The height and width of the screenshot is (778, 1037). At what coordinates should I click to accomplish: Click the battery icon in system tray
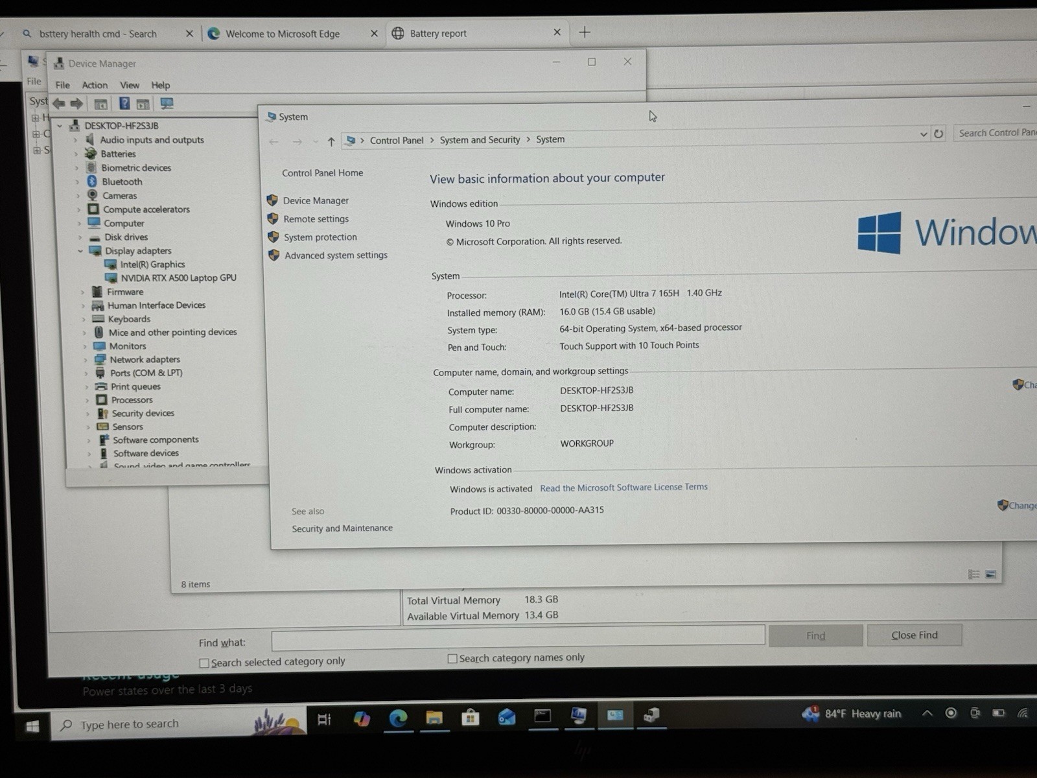point(999,713)
